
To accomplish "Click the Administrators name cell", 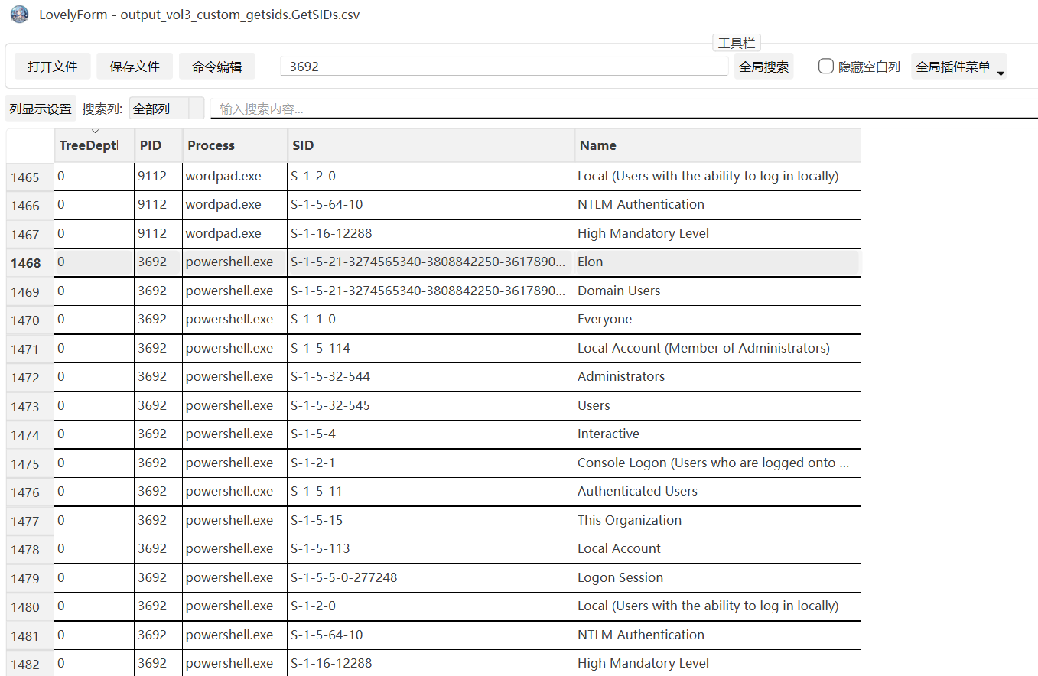I will click(717, 377).
